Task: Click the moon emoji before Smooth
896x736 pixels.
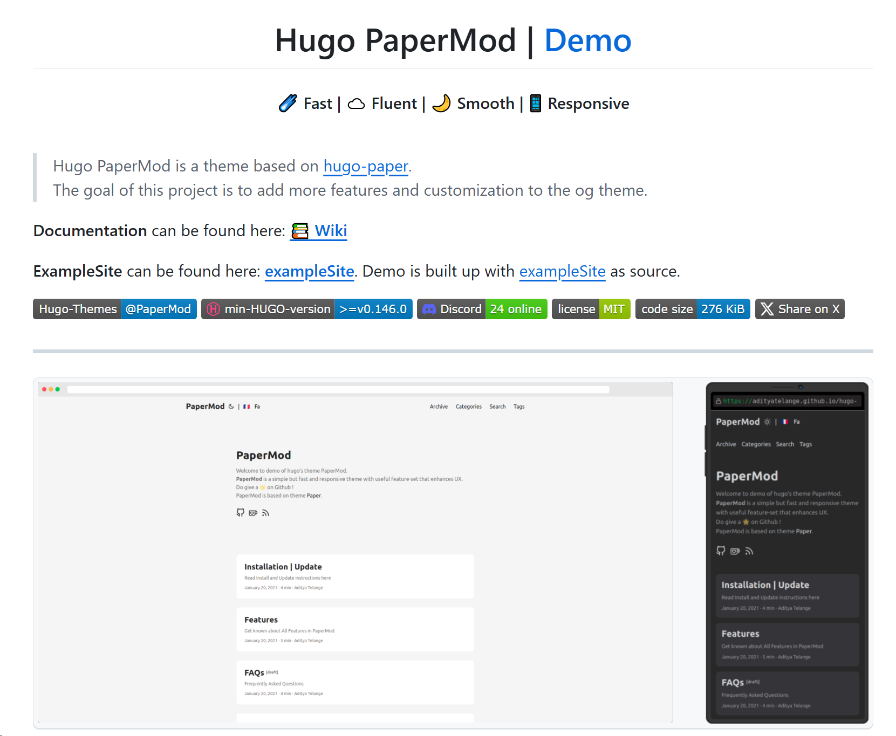Action: (441, 103)
